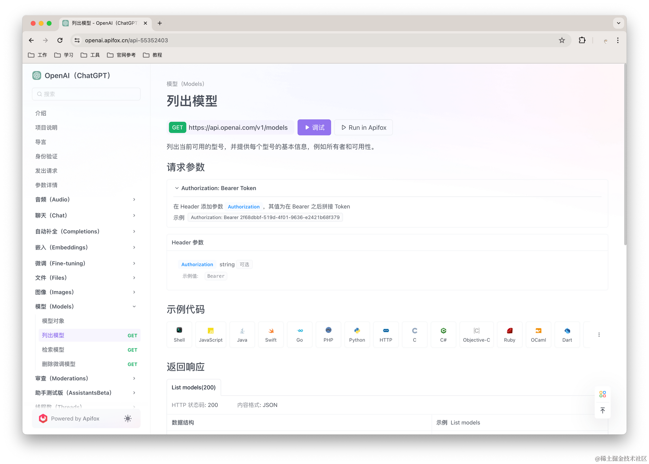The height and width of the screenshot is (464, 649).
Task: Expand the 聊天 (Chat) section
Action: (x=86, y=215)
